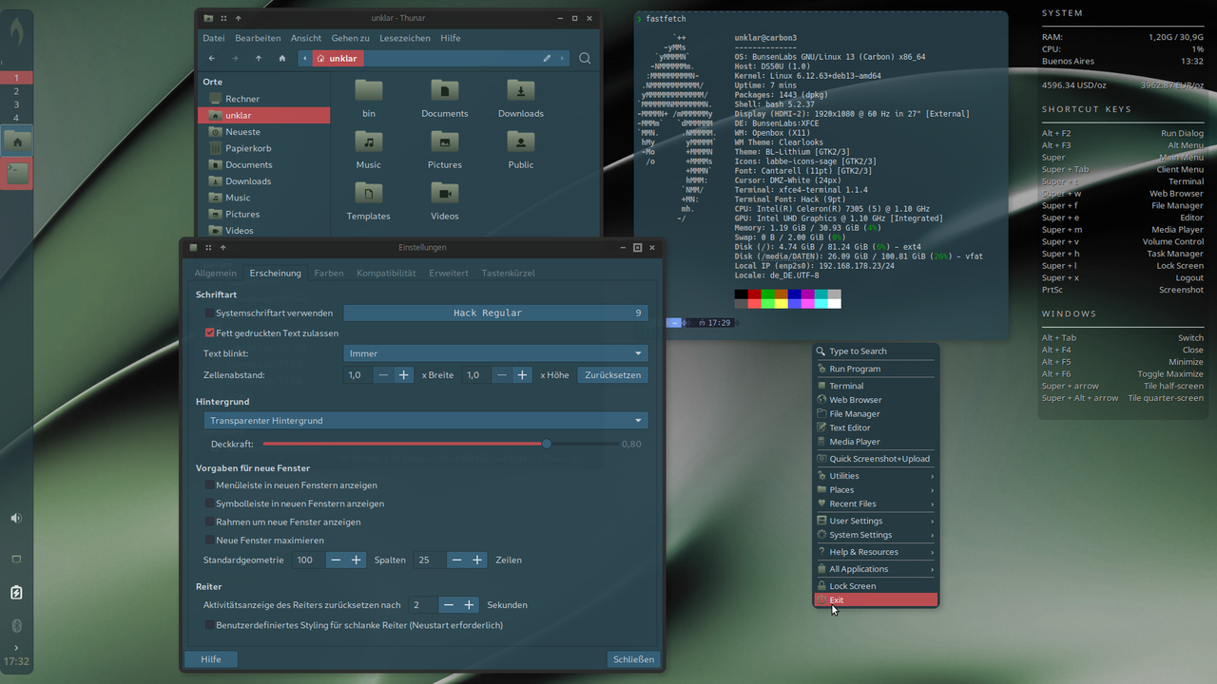The image size is (1217, 684).
Task: Click the Hilfe button in Einstellungen
Action: [x=211, y=659]
